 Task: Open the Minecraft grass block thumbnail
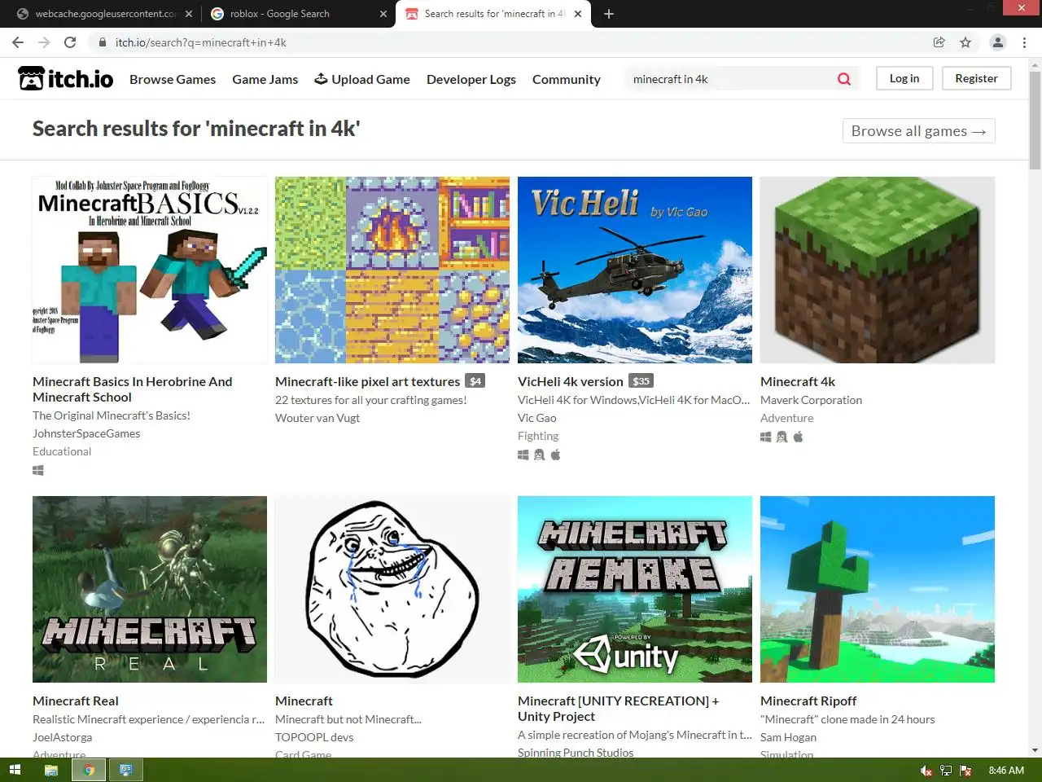[878, 270]
